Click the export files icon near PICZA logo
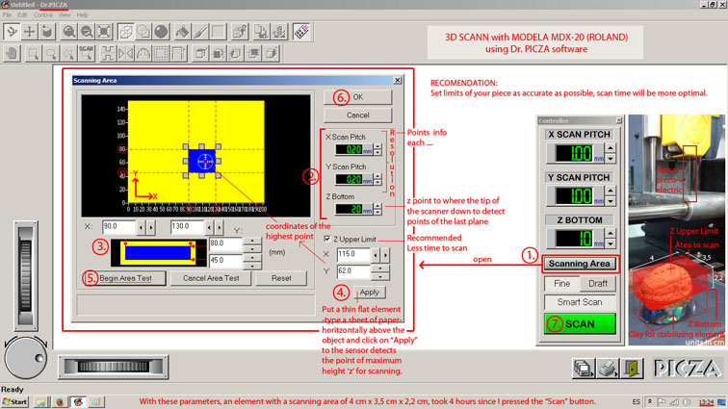 pos(584,369)
